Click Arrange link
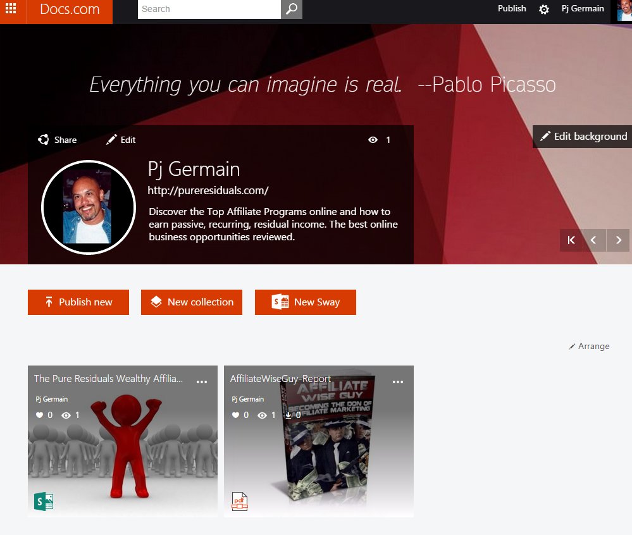632x535 pixels. pos(589,347)
